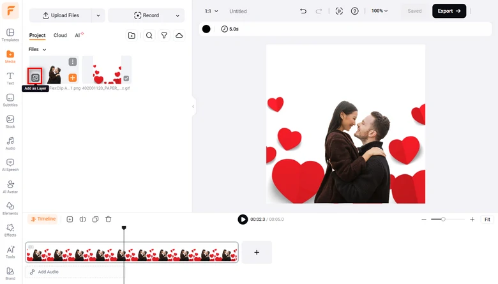
Task: Click the screen capture icon in top bar
Action: pos(339,11)
